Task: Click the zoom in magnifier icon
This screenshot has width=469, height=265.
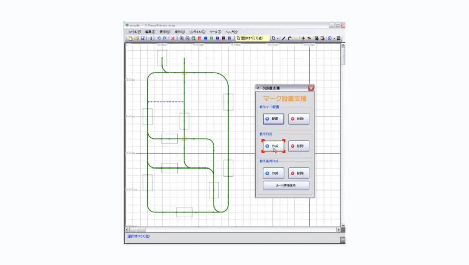Action: click(182, 38)
